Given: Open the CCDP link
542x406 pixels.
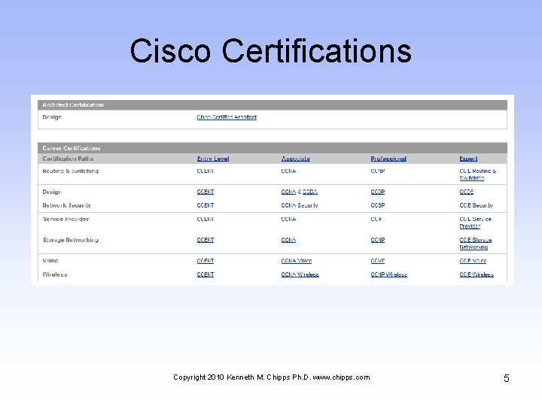Looking at the screenshot, I should pyautogui.click(x=378, y=192).
